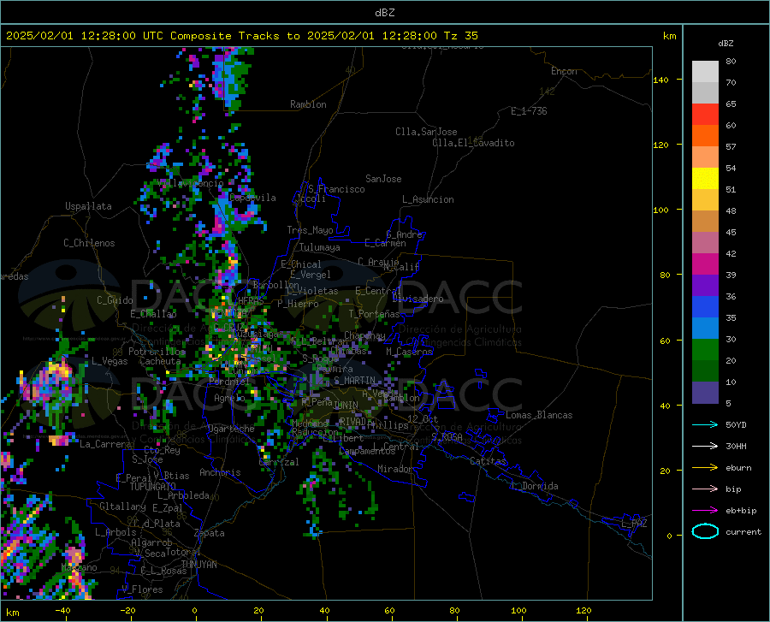Click the V_Flores label
Screen dimensions: 770x622
142,589
